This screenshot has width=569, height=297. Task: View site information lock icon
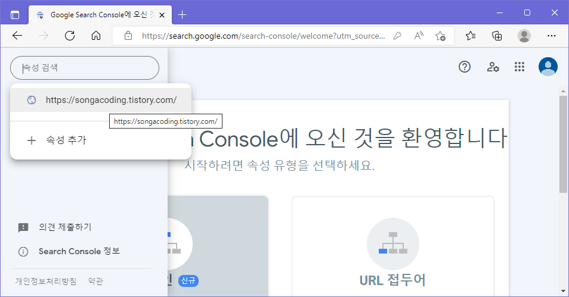click(128, 36)
